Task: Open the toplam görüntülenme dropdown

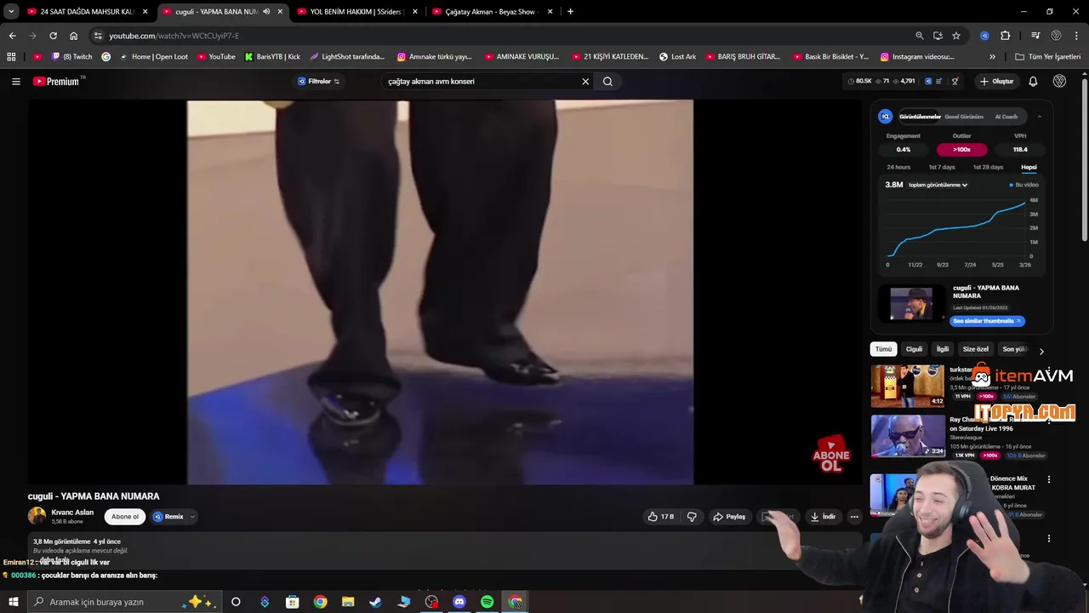Action: point(938,185)
